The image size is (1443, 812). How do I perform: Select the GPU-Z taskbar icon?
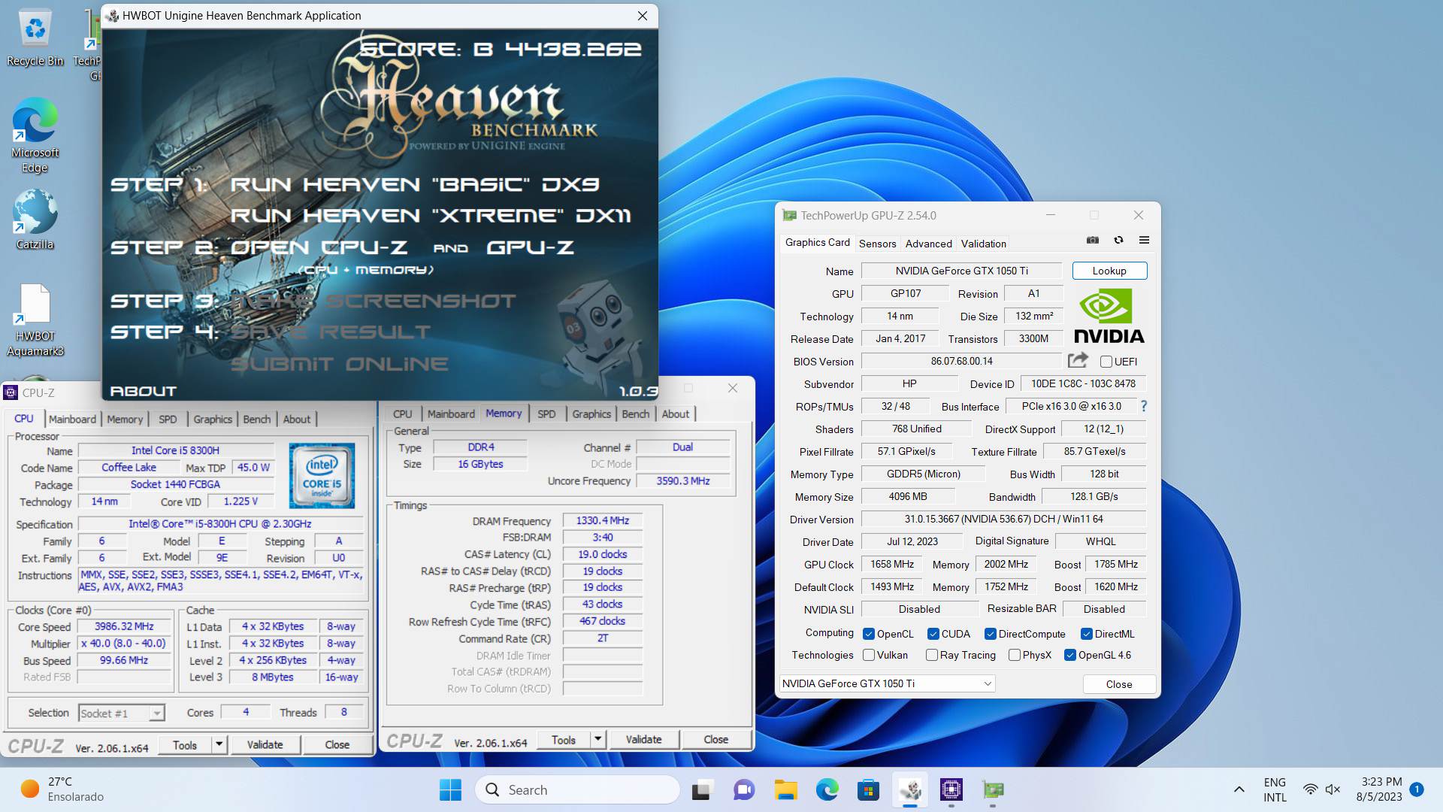[x=993, y=789]
